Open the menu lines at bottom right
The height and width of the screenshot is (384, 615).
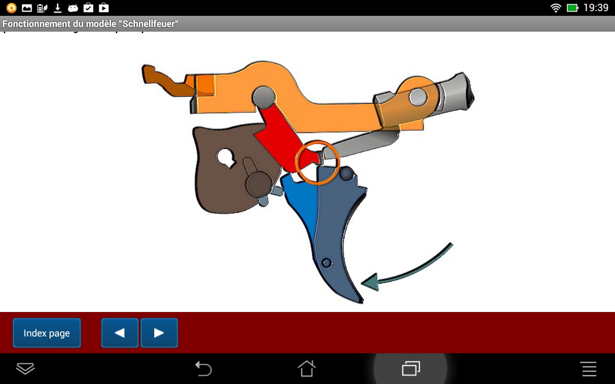(589, 369)
